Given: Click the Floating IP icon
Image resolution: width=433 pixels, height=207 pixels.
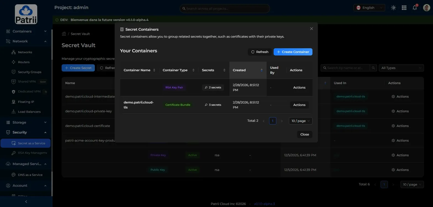Looking at the screenshot, I should coord(13,102).
